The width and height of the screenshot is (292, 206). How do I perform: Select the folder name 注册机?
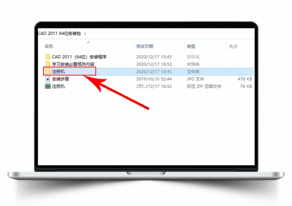point(58,72)
